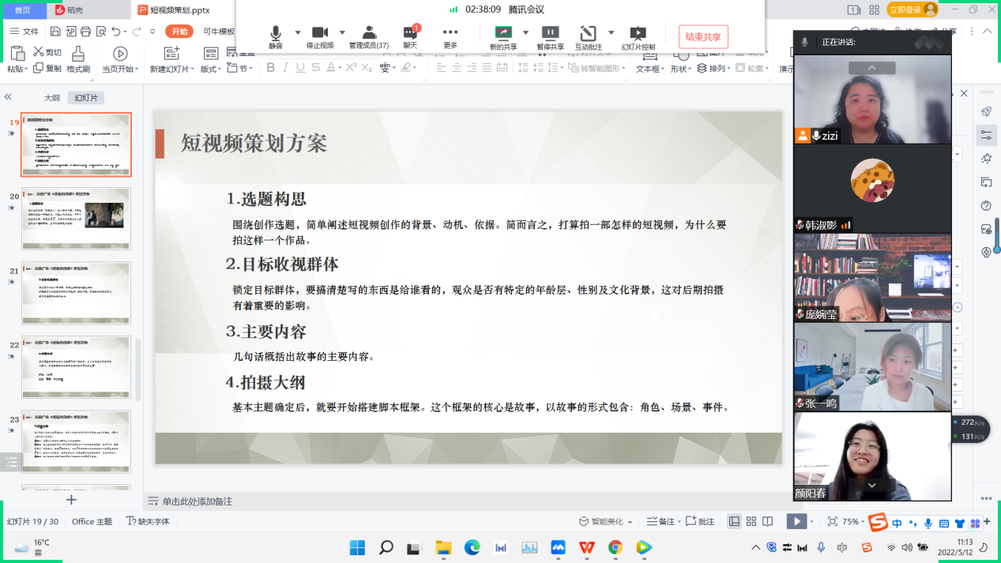Open the file (文件) menu
The width and height of the screenshot is (1001, 563).
(x=24, y=32)
